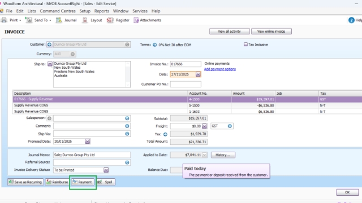The image size is (362, 203).
Task: Click the Journal Memo field
Action: pyautogui.click(x=92, y=155)
